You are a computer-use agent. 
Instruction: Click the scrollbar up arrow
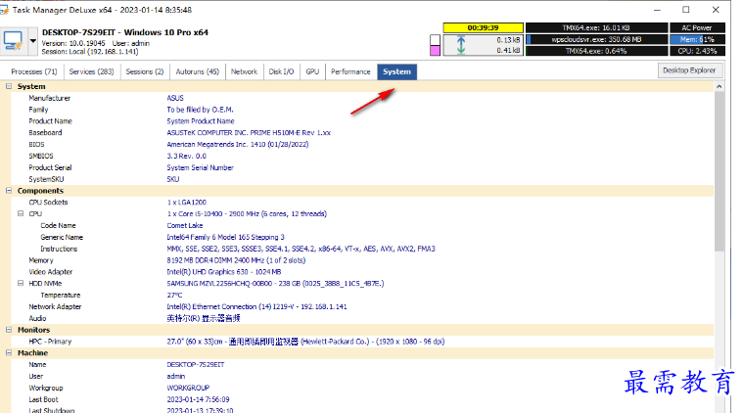click(719, 87)
